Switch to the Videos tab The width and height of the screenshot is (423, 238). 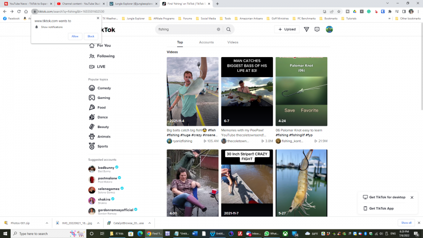[233, 42]
